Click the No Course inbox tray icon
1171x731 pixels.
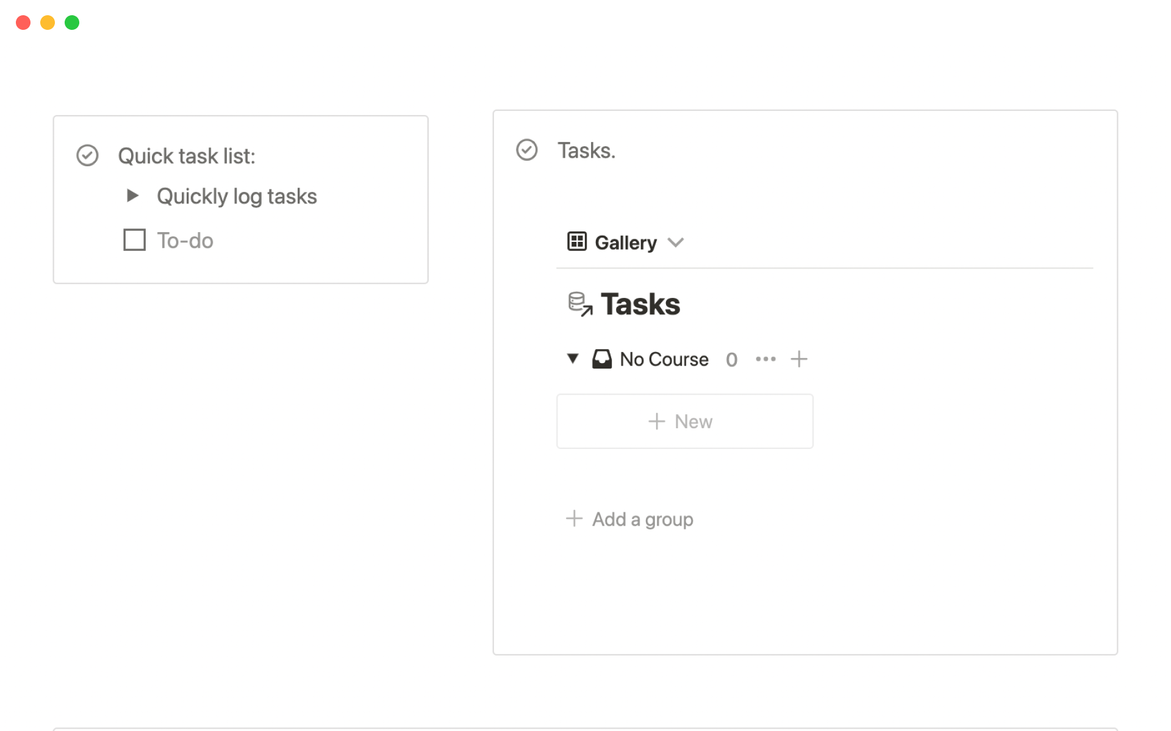[601, 359]
